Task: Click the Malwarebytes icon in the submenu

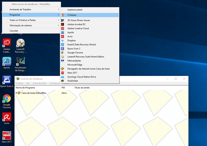Action: (x=63, y=61)
